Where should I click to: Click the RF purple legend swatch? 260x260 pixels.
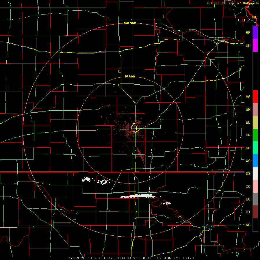255,32
